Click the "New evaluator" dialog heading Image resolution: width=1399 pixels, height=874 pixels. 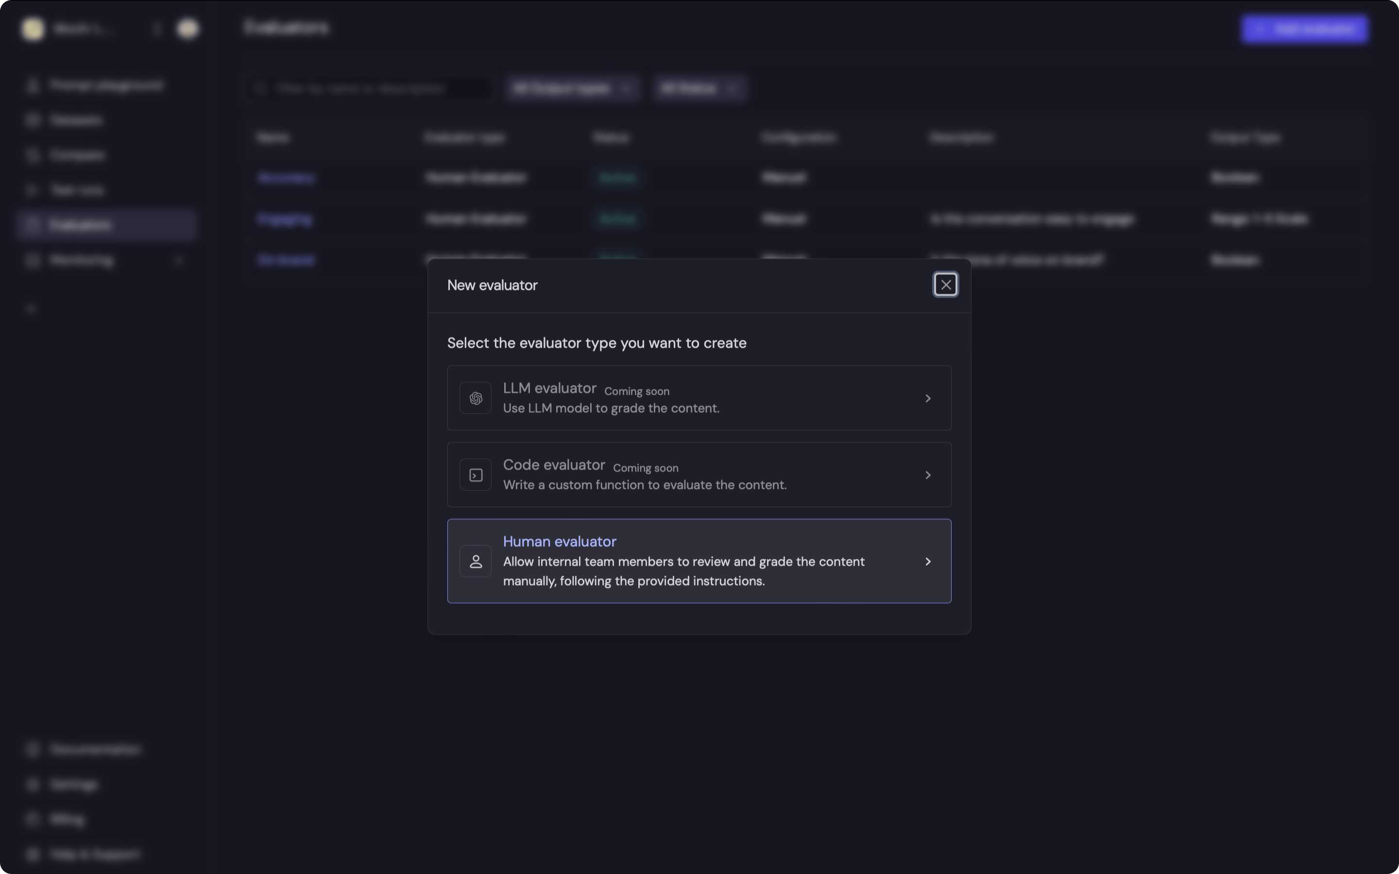click(493, 285)
